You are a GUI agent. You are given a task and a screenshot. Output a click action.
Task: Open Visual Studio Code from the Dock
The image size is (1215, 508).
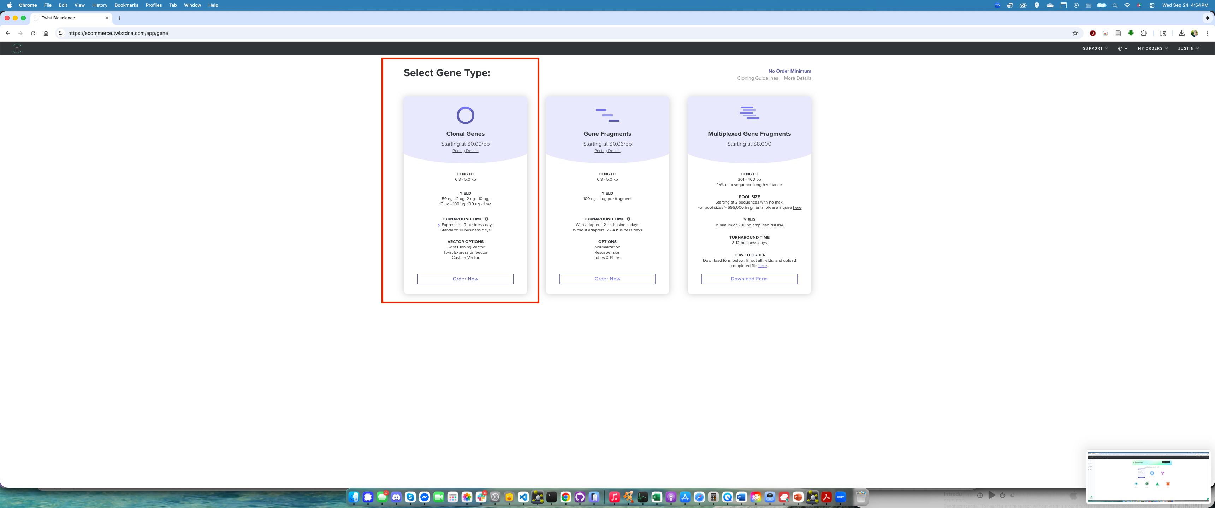pos(523,497)
